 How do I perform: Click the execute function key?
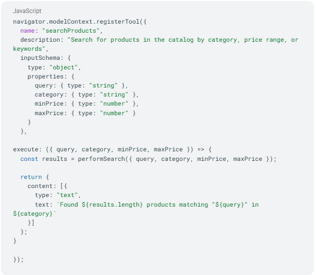(26, 149)
